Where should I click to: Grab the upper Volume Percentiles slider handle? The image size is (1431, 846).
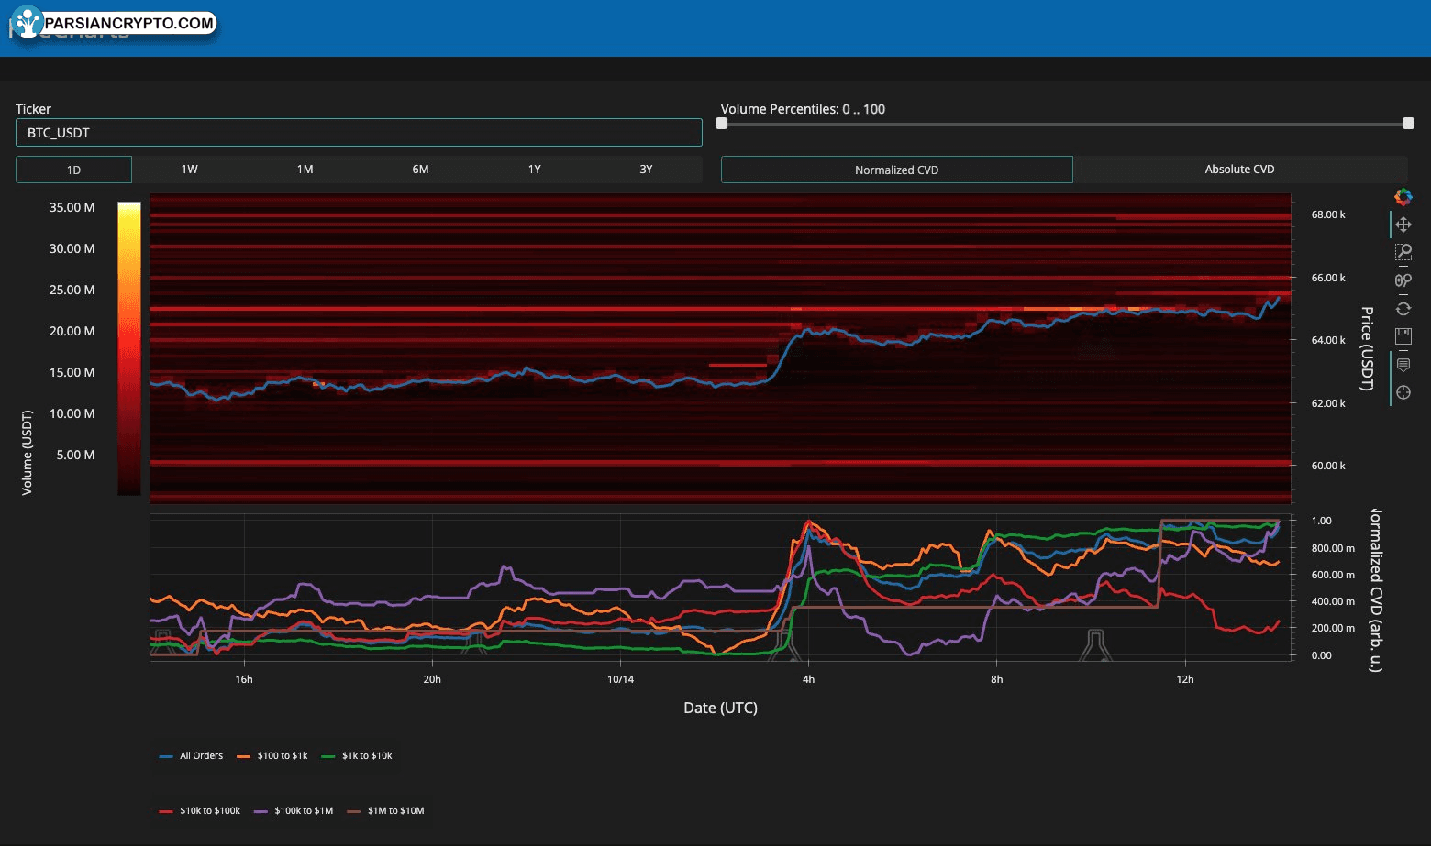(x=1408, y=124)
